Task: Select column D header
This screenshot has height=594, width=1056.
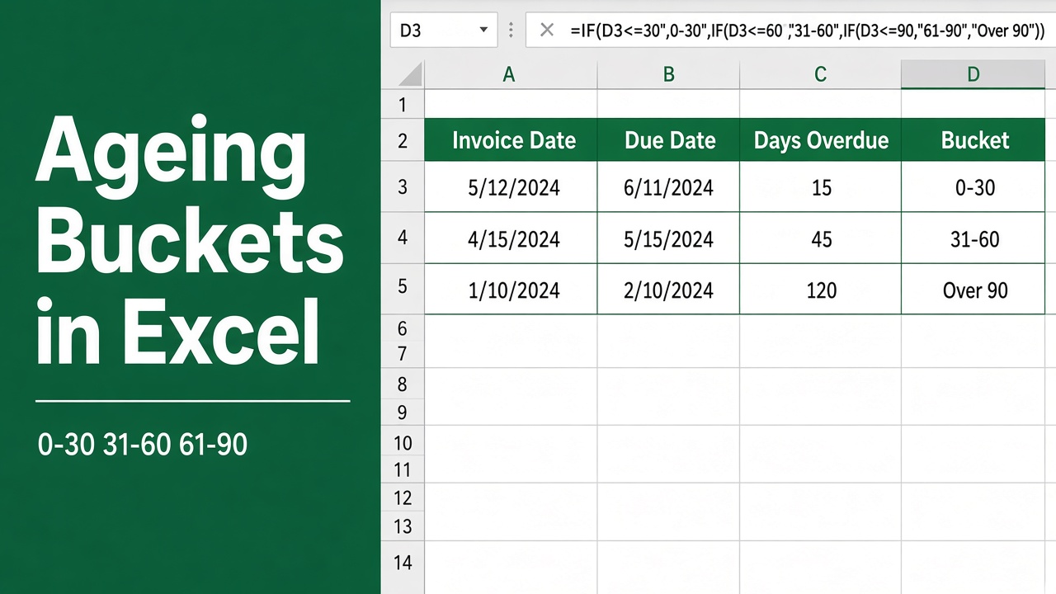Action: 973,74
